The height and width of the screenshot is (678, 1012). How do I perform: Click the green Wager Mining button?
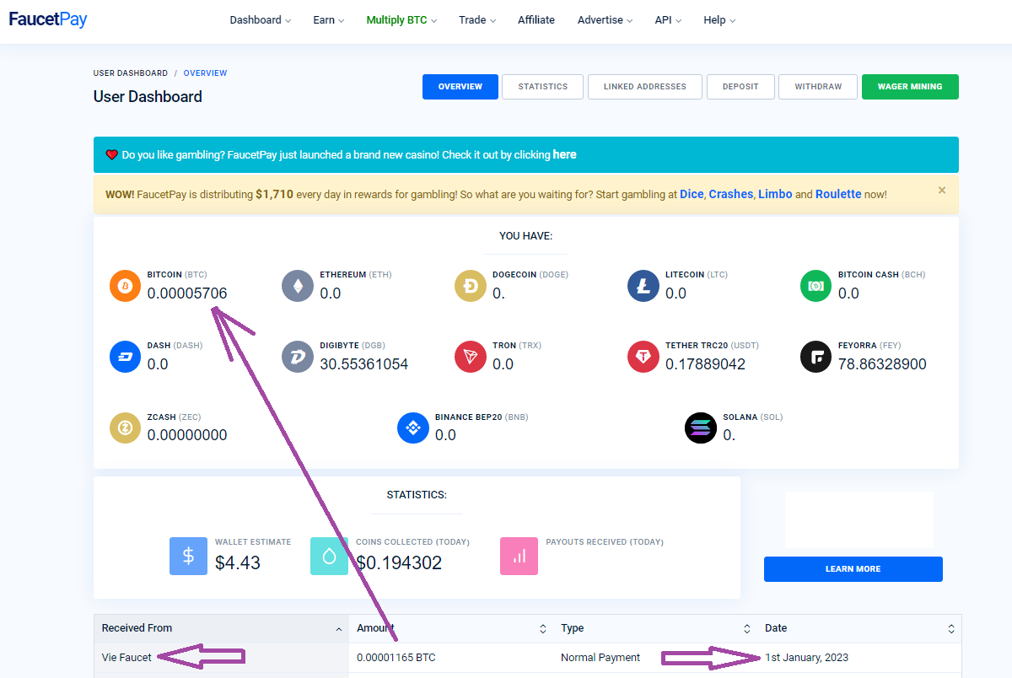[x=910, y=87]
